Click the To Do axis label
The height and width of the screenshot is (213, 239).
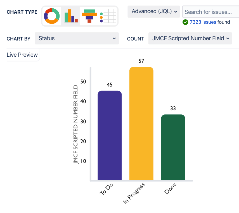tap(106, 189)
